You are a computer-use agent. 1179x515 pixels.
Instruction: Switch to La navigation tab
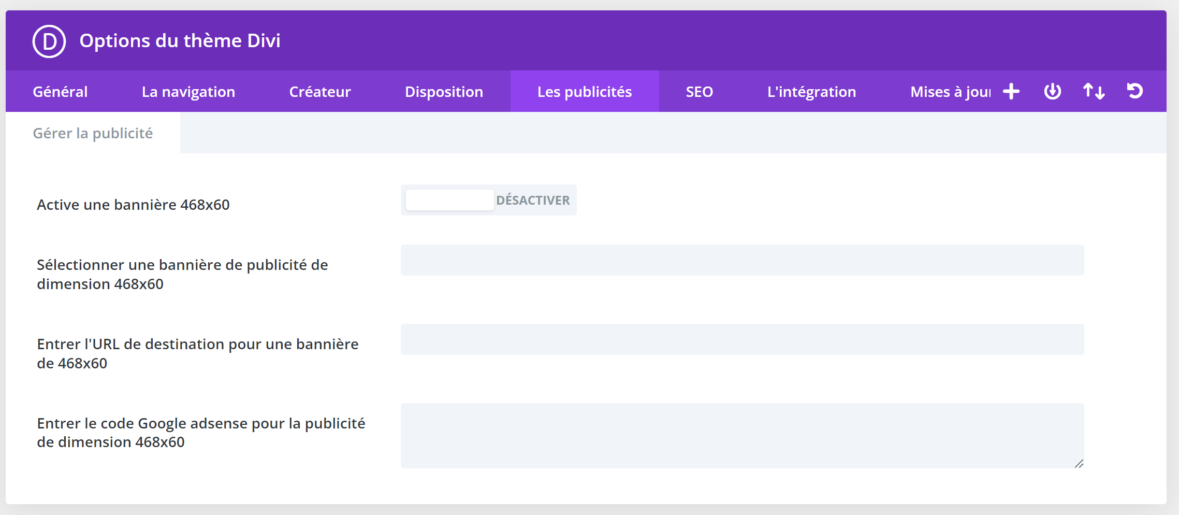[x=188, y=92]
